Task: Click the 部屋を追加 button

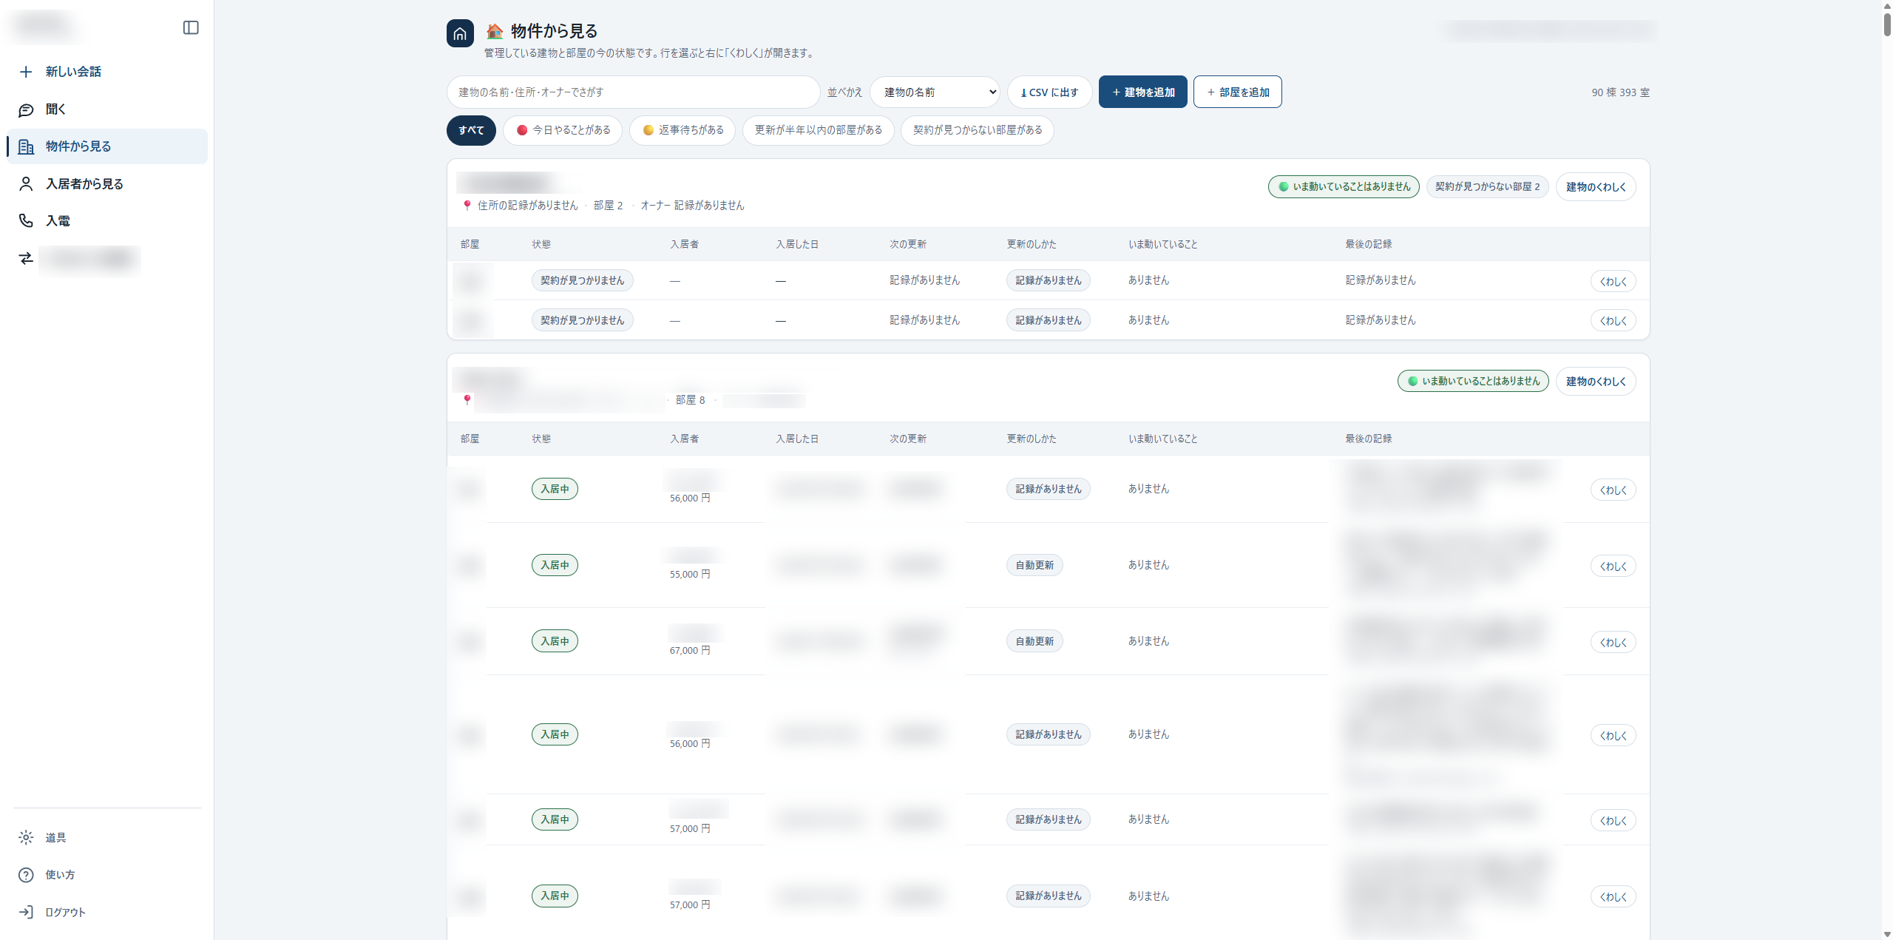Action: pos(1237,92)
